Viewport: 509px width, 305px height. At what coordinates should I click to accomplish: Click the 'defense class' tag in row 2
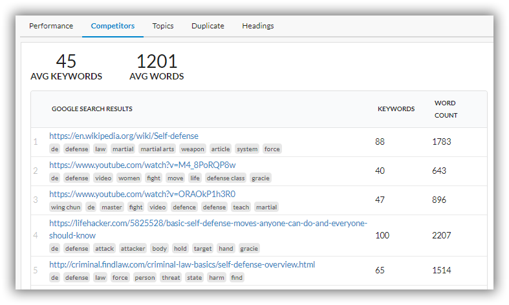pos(226,178)
